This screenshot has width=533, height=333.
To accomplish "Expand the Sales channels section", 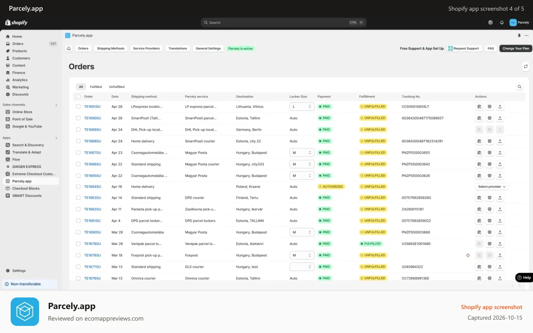I will [x=56, y=105].
